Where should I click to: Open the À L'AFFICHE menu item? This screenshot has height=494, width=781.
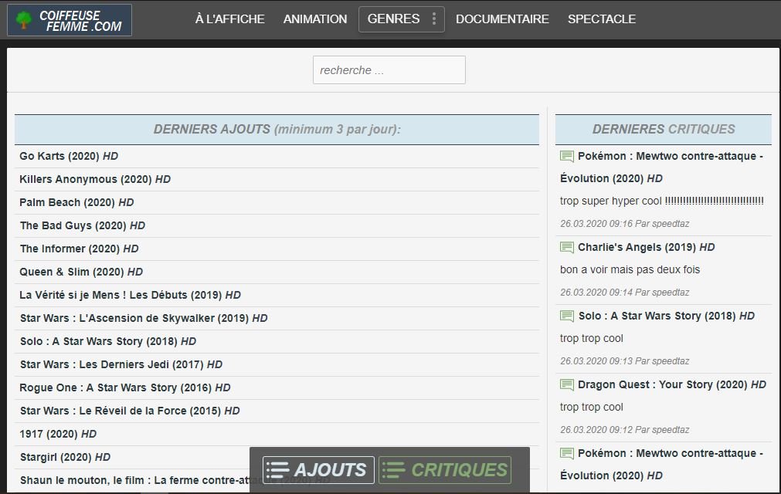[x=229, y=19]
